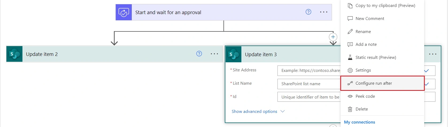The width and height of the screenshot is (448, 127).
Task: Click SharePoint icon on Update item 3
Action: coord(234,54)
